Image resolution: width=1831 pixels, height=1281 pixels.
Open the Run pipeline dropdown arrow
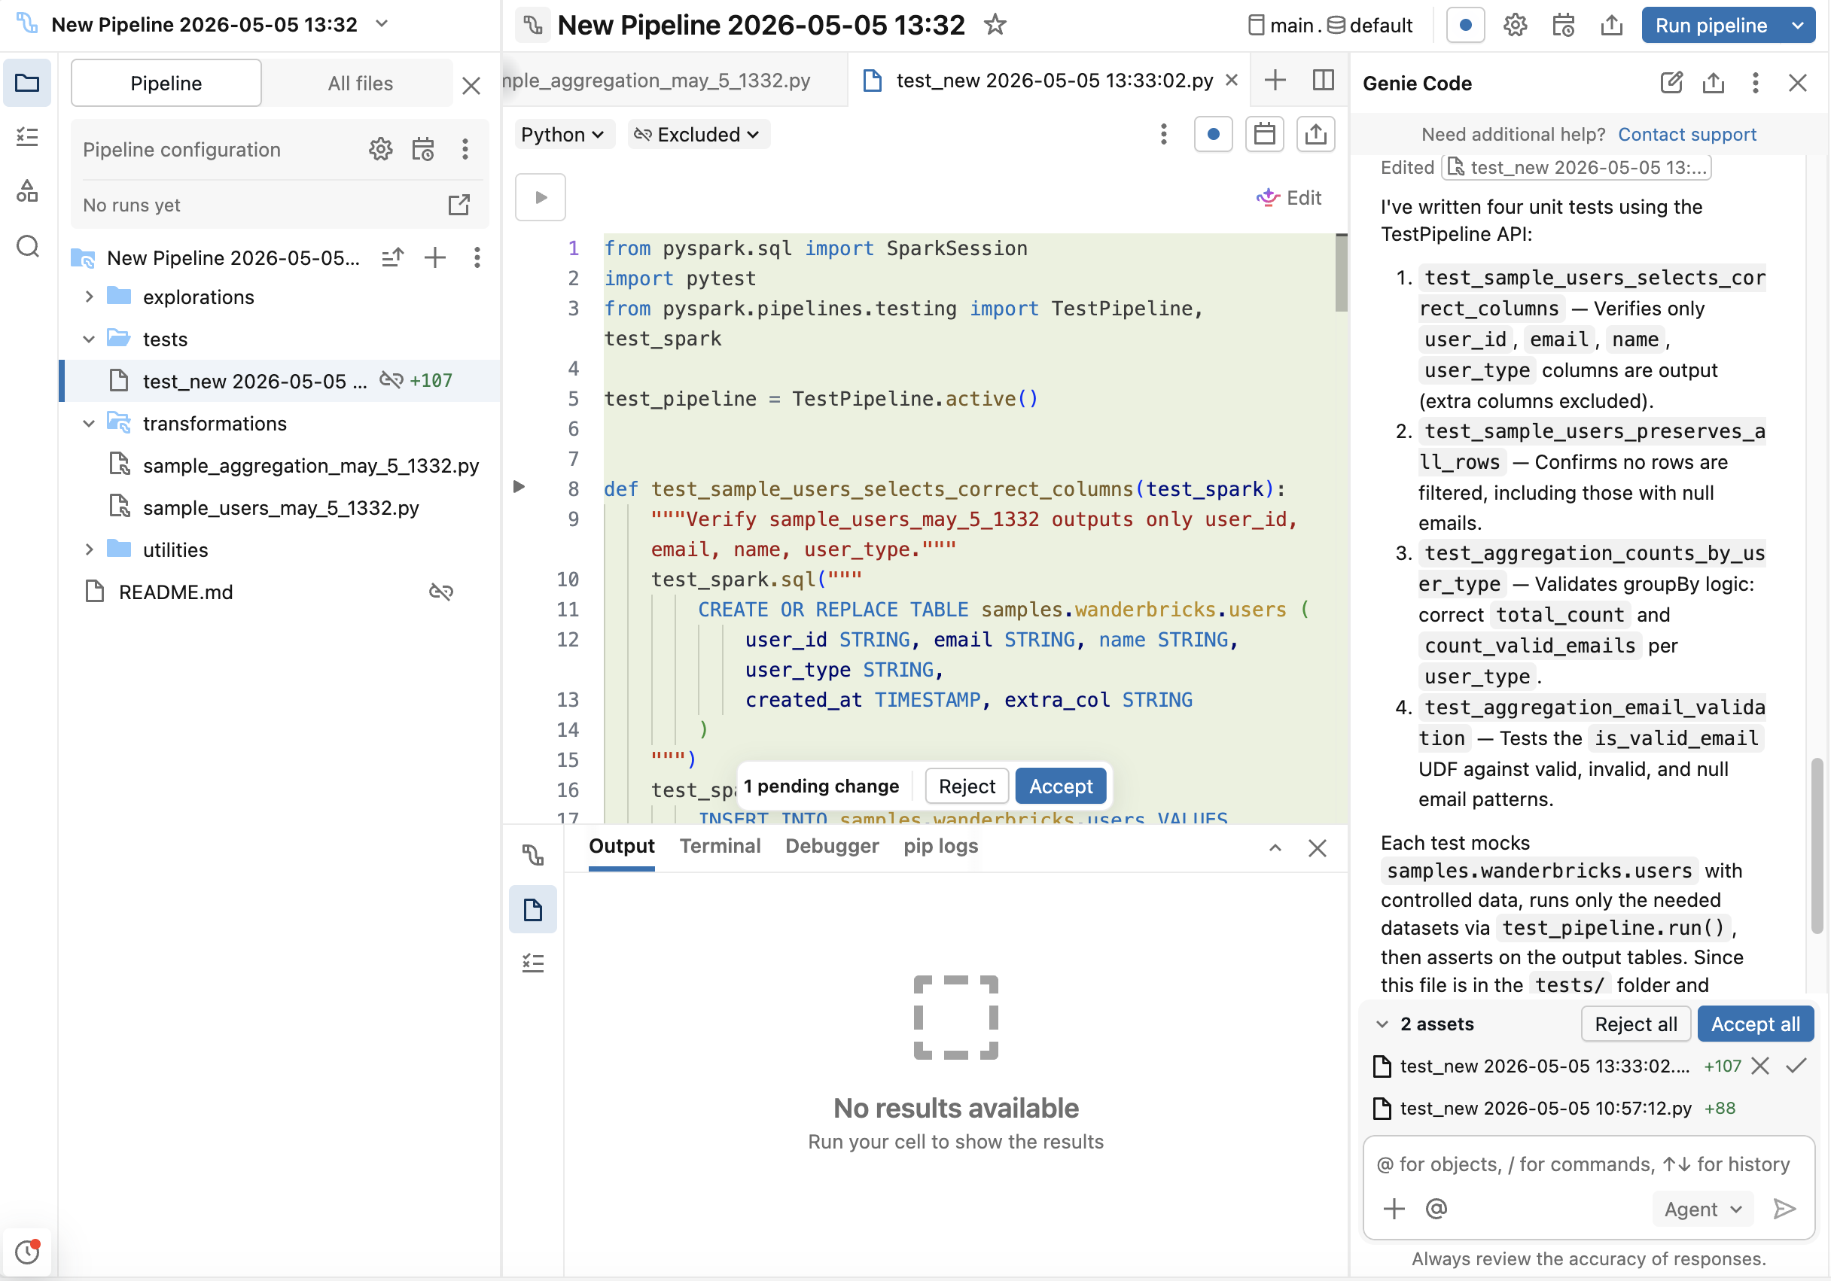point(1798,26)
